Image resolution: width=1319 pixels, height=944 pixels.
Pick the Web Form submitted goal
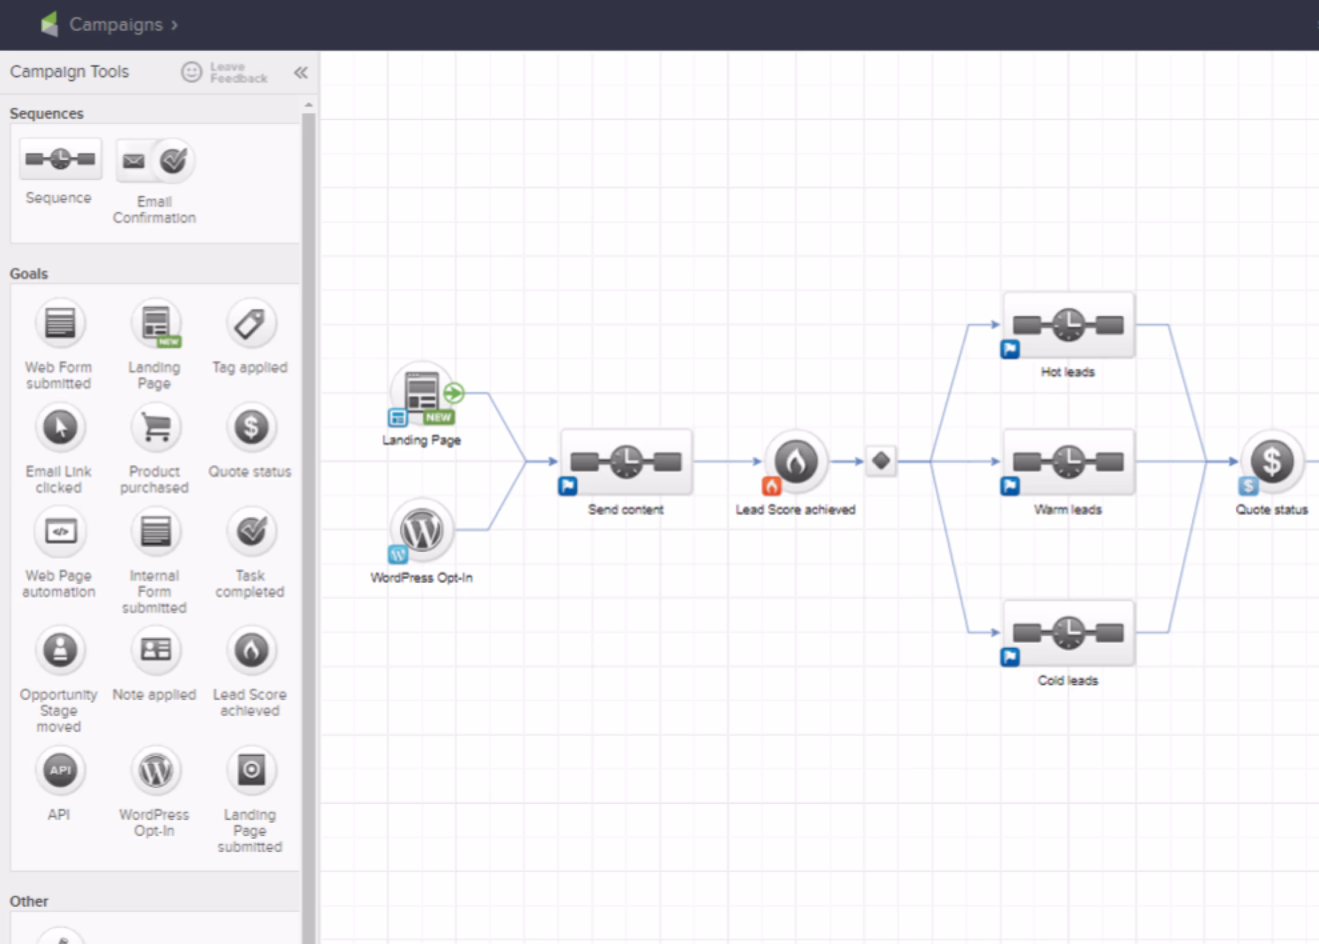(60, 323)
